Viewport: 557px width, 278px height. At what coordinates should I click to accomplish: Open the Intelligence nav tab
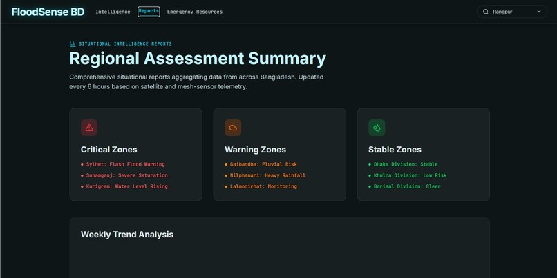click(113, 12)
